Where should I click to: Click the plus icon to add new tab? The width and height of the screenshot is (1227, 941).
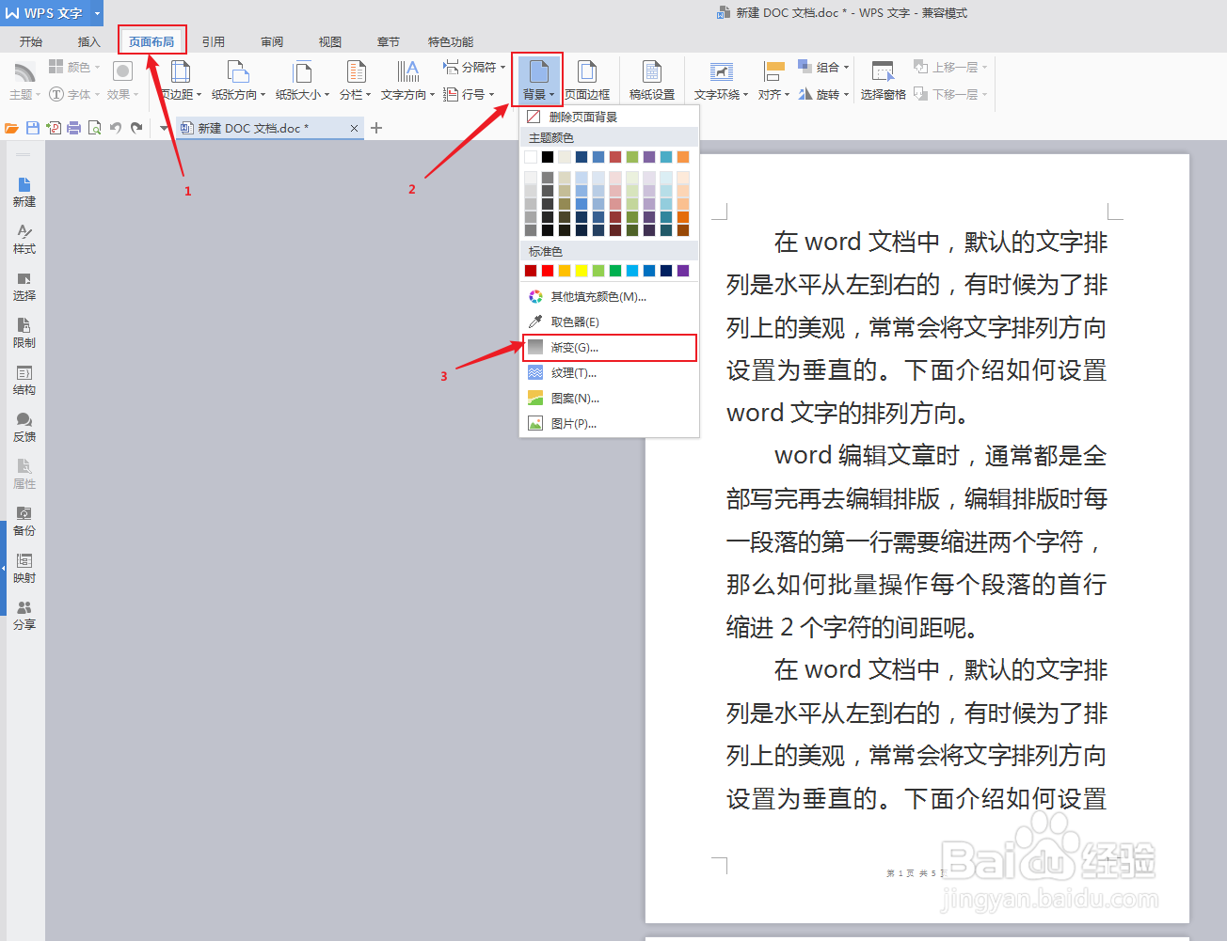click(x=376, y=128)
